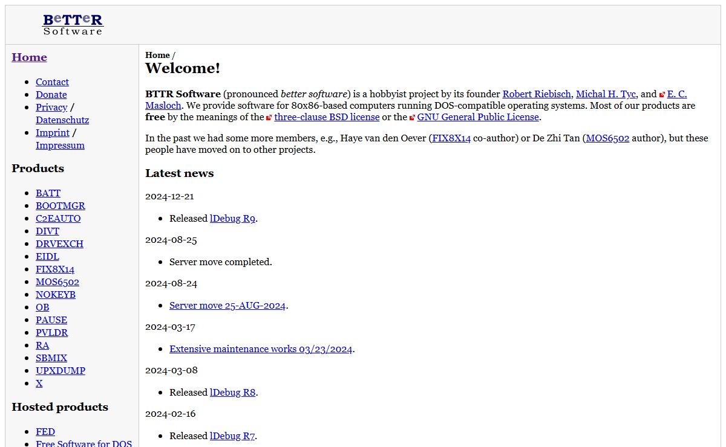The width and height of the screenshot is (726, 447).
Task: Open the C2EAUTO product page
Action: tap(58, 219)
